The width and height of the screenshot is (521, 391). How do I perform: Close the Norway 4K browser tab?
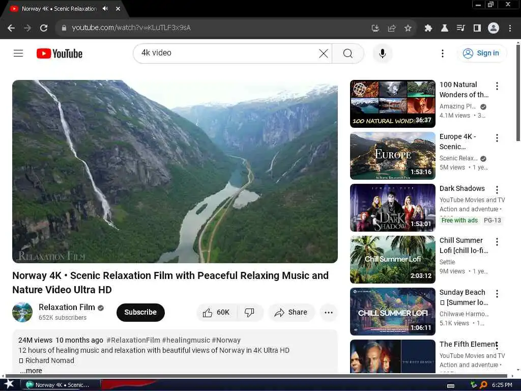pos(118,9)
